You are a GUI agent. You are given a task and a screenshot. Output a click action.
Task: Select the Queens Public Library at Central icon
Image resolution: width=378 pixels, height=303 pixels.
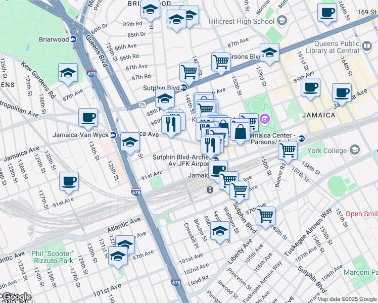[x=367, y=46]
